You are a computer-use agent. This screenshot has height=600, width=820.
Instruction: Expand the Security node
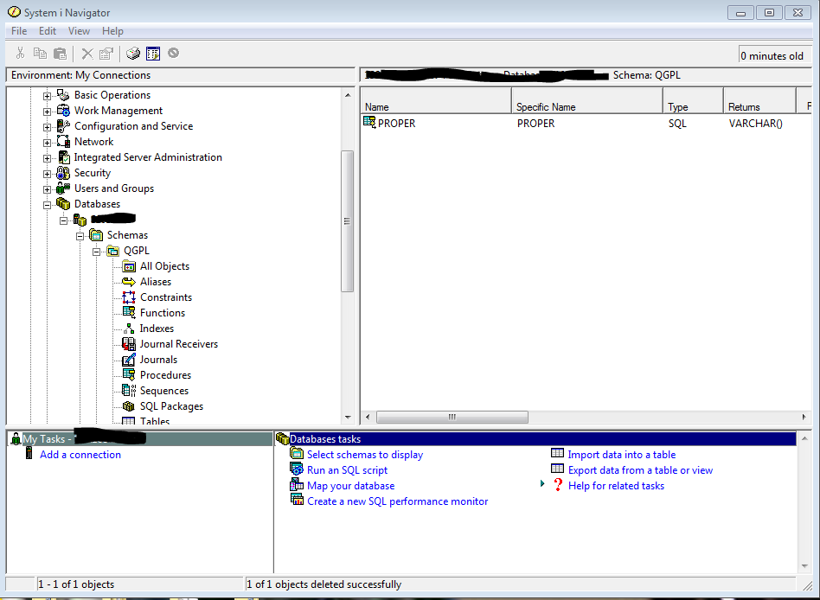point(47,174)
